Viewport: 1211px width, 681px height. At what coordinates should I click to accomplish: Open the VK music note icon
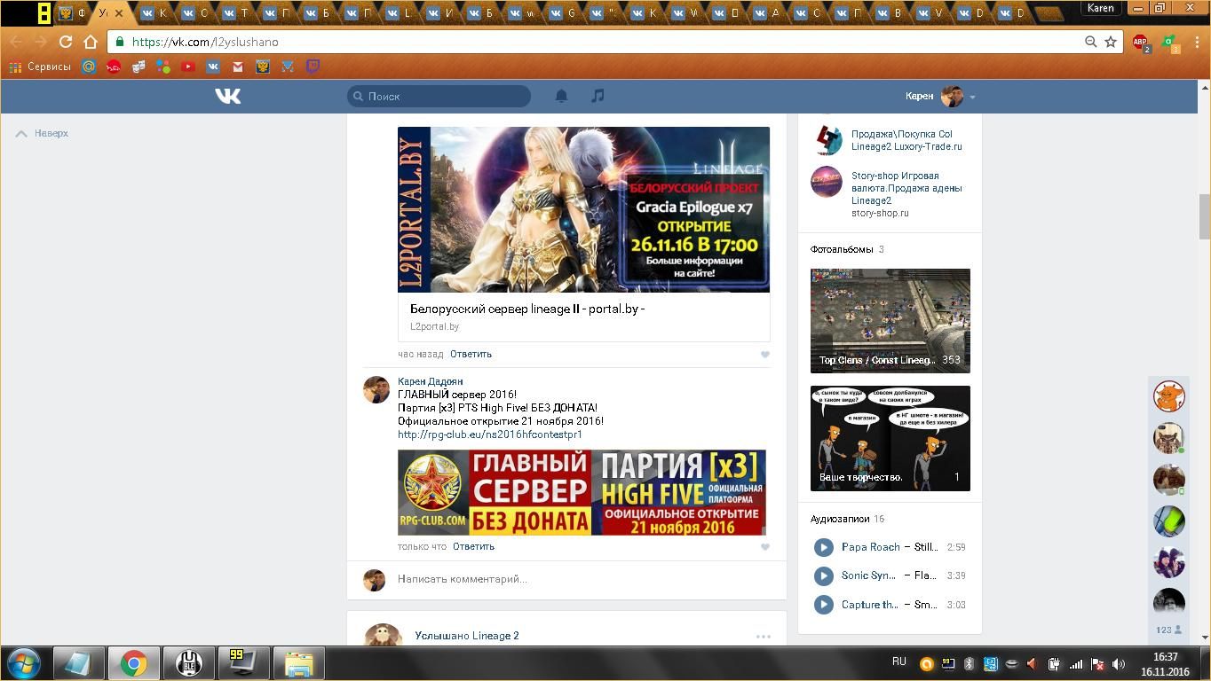(x=598, y=96)
